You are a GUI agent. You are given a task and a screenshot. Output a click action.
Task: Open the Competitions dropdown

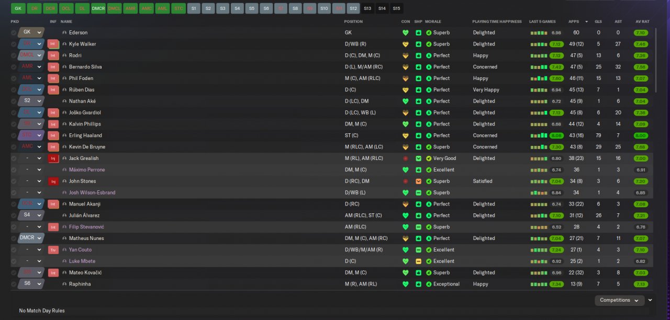[620, 300]
